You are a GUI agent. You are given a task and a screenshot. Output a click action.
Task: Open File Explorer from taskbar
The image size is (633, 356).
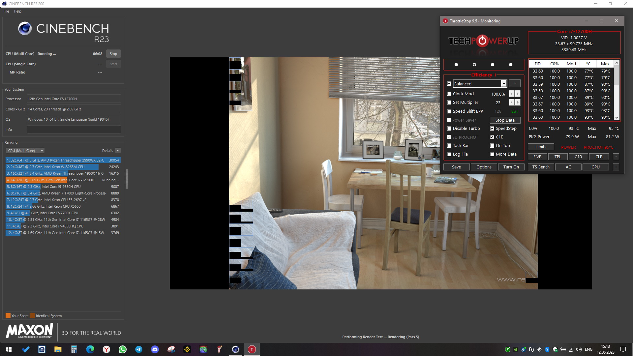pyautogui.click(x=58, y=349)
